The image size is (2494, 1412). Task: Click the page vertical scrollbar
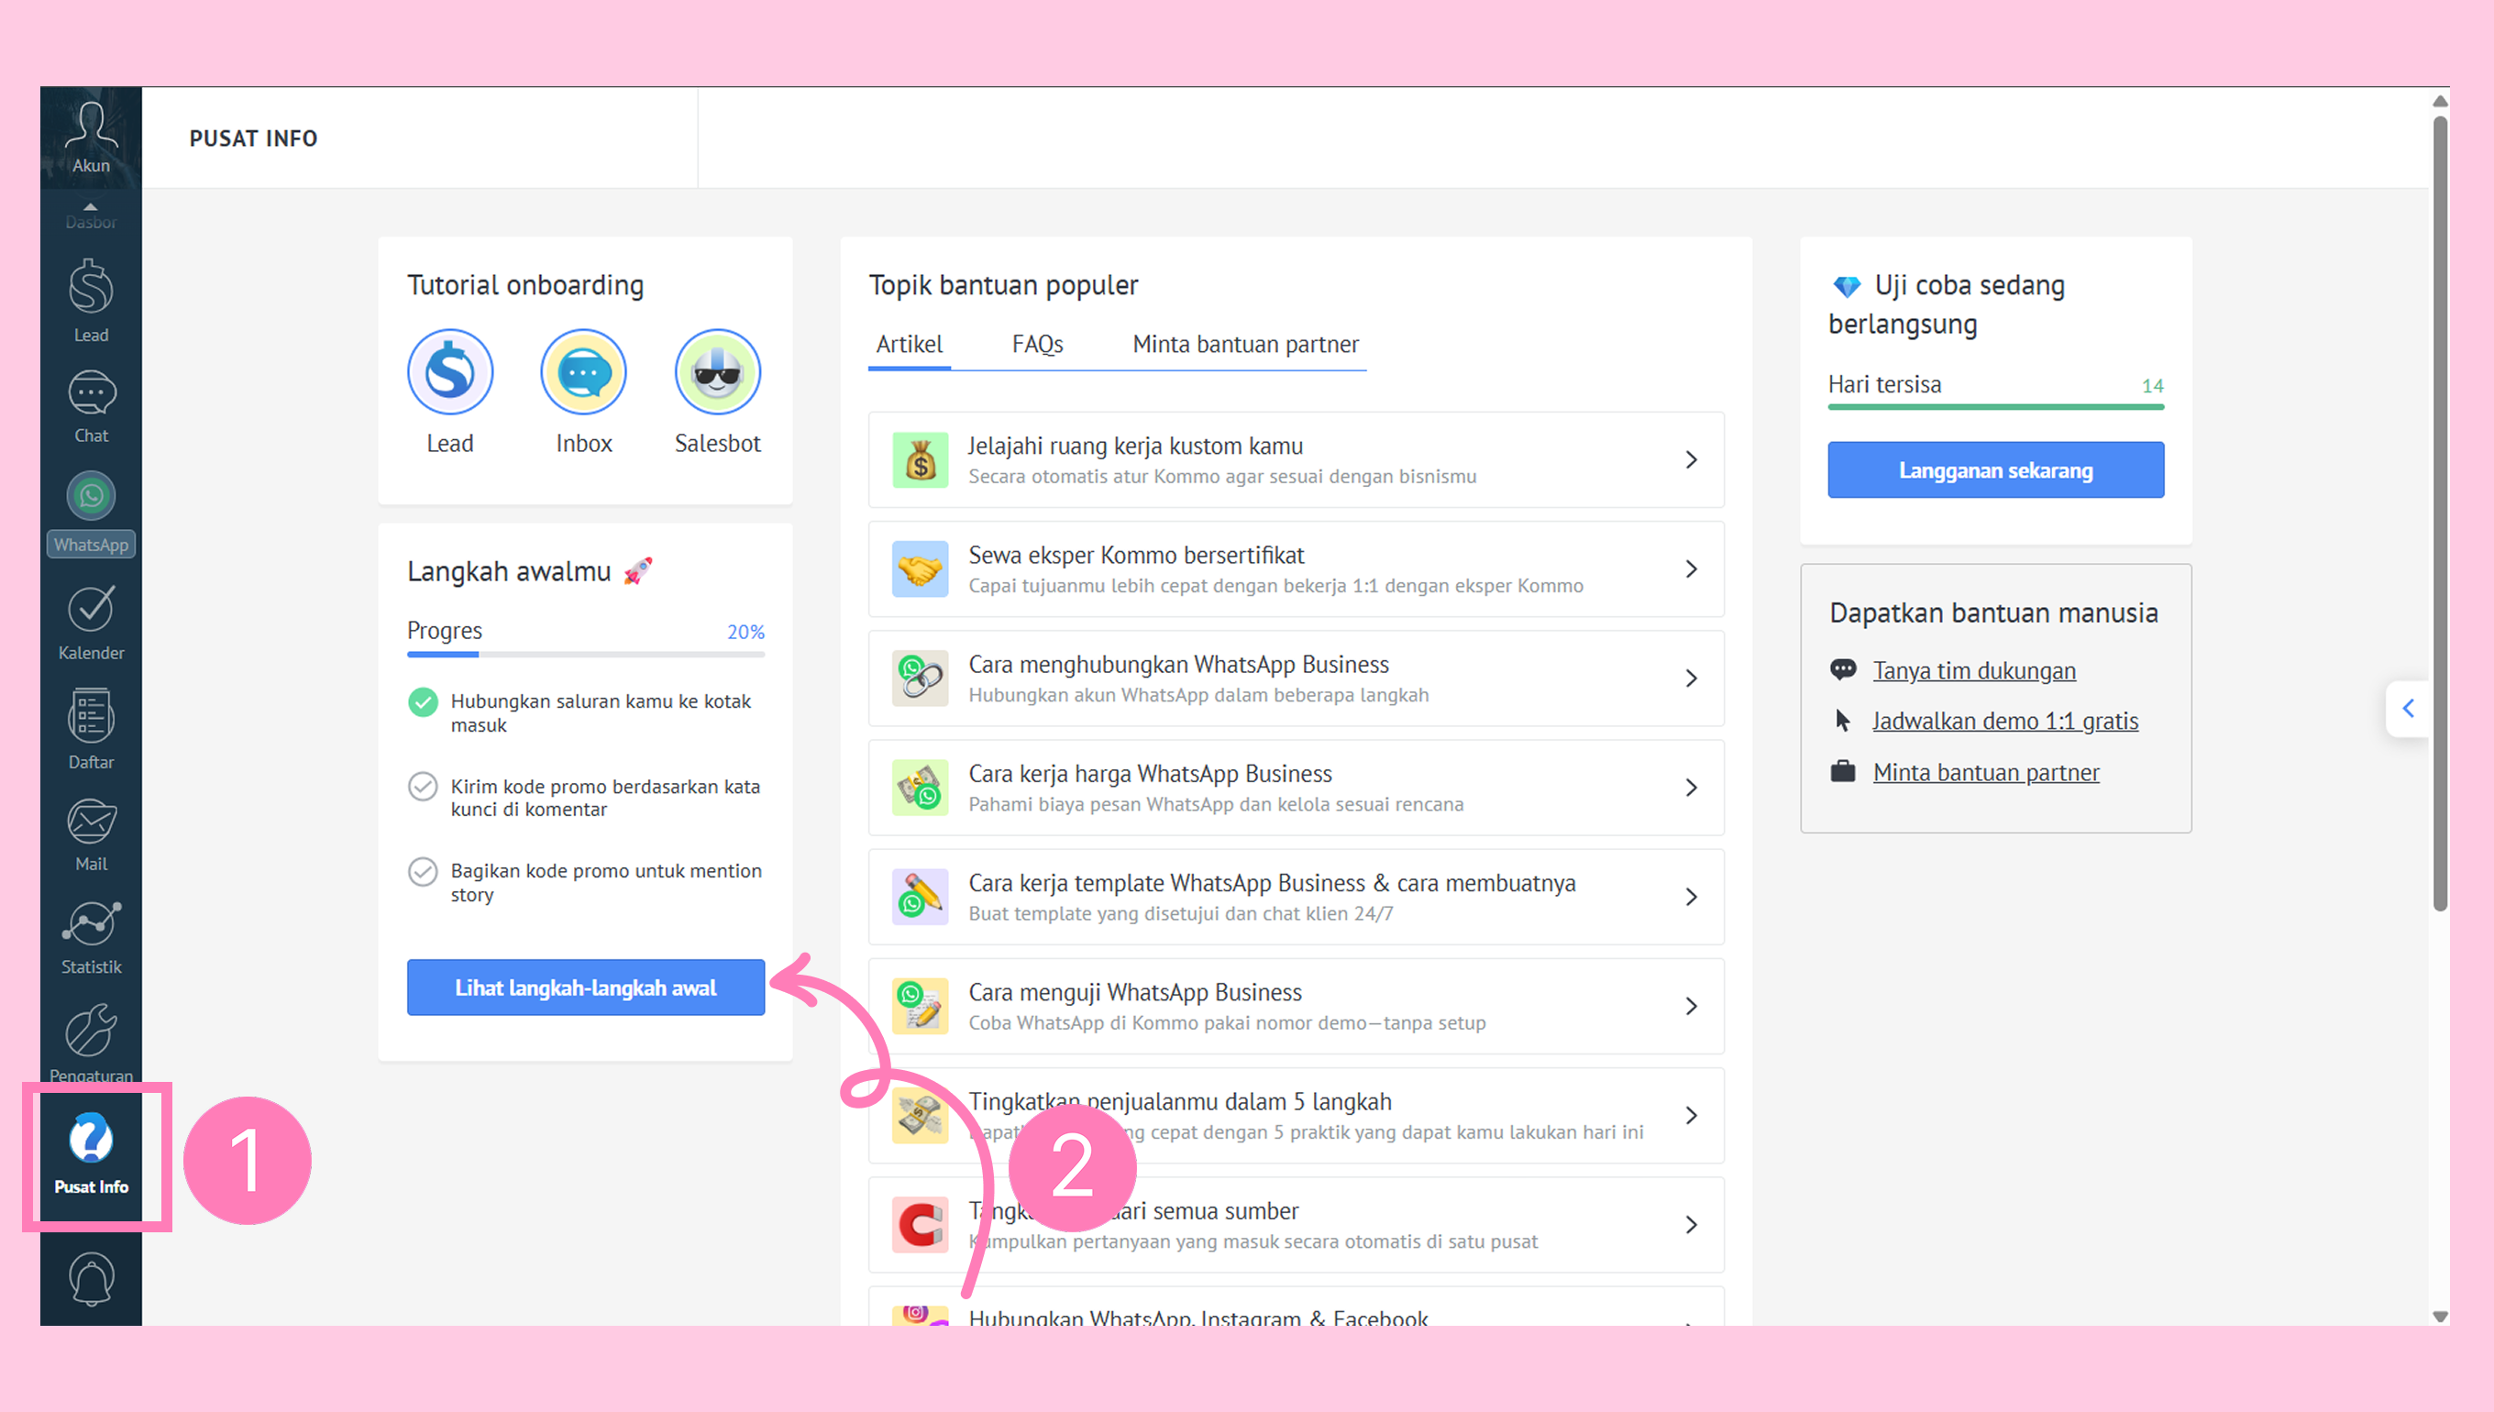(2440, 514)
